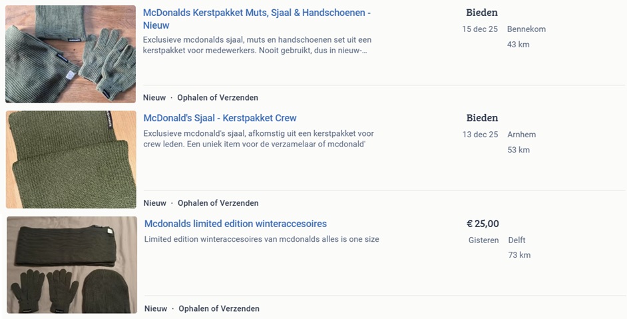This screenshot has width=627, height=319.
Task: Click Bieden on the Arnhem scarf listing
Action: 482,118
